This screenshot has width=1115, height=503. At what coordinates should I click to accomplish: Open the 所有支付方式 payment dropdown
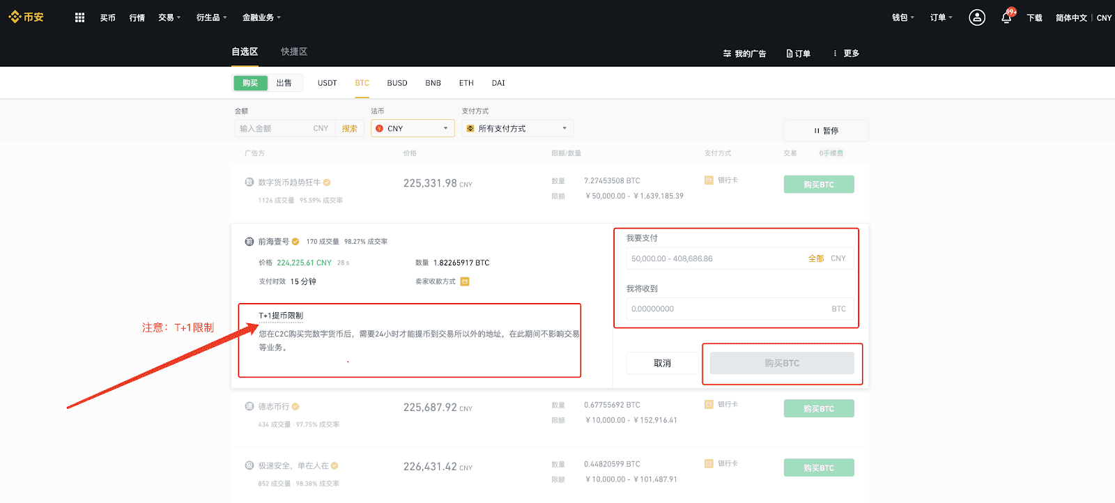pyautogui.click(x=518, y=128)
